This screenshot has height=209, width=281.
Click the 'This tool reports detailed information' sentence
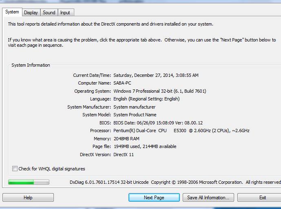click(x=111, y=24)
